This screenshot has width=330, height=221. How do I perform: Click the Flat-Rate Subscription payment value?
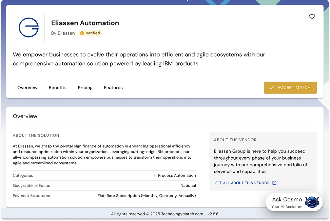tap(147, 196)
